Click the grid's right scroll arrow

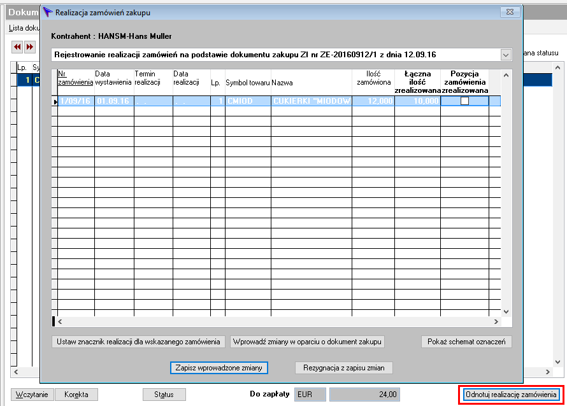[496, 321]
